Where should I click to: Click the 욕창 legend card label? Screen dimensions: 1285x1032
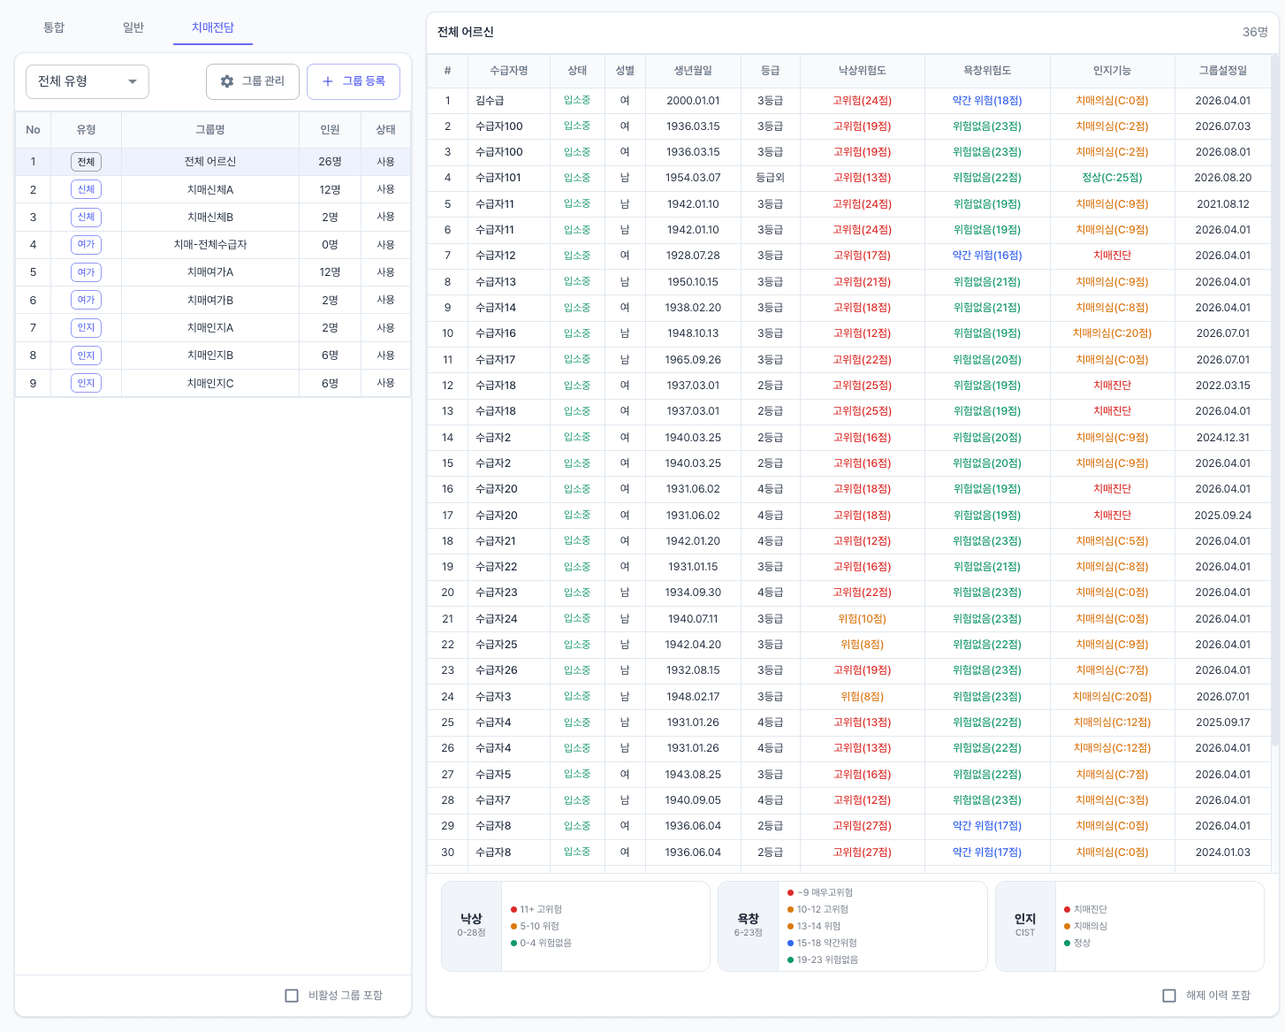[748, 925]
